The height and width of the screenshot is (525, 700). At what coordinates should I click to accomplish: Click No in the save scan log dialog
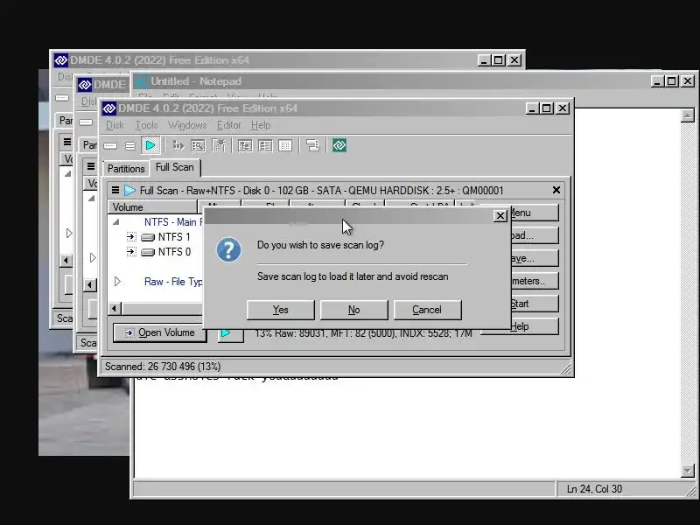(x=354, y=310)
